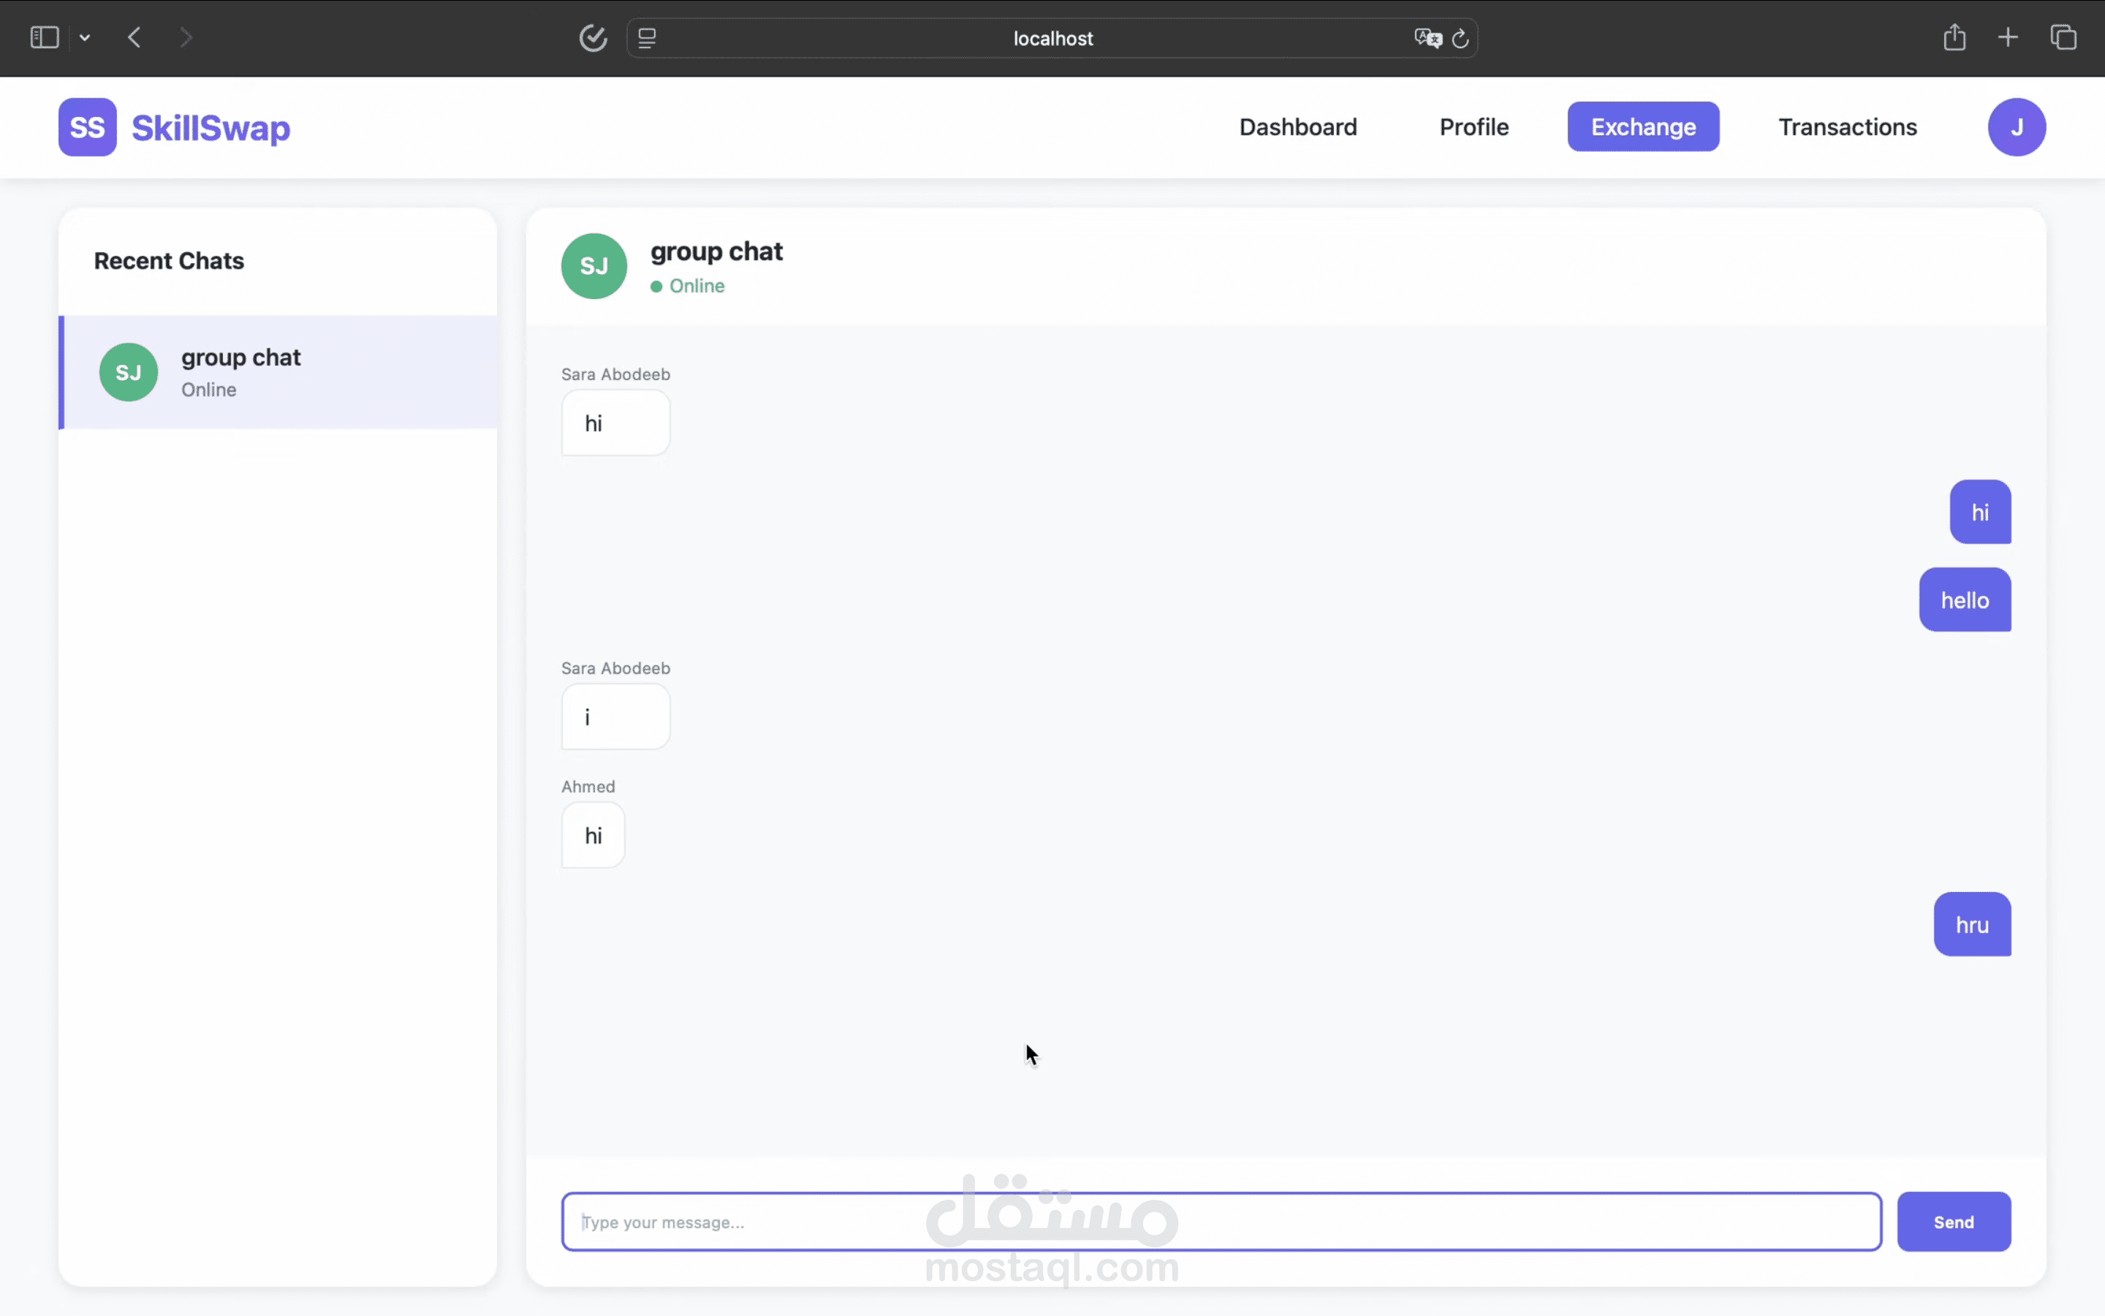2105x1316 pixels.
Task: Focus the Type your message field
Action: [1221, 1221]
